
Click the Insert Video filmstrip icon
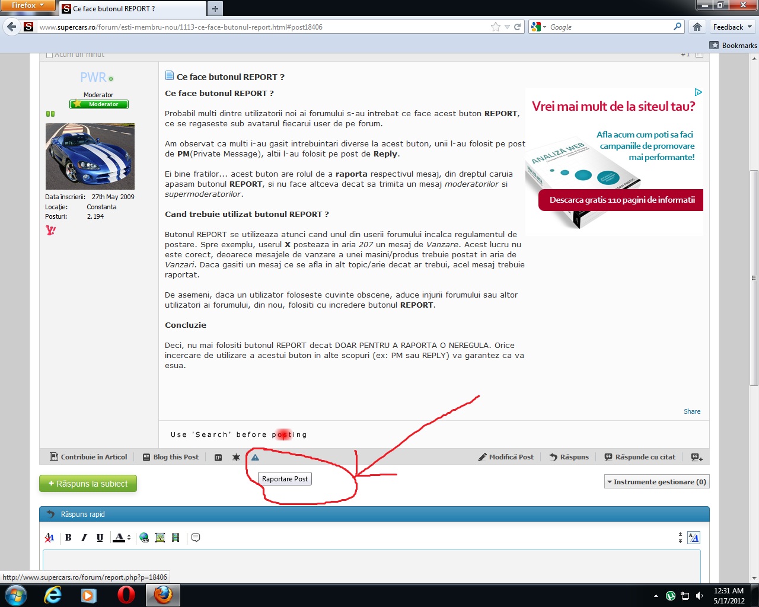pos(176,538)
